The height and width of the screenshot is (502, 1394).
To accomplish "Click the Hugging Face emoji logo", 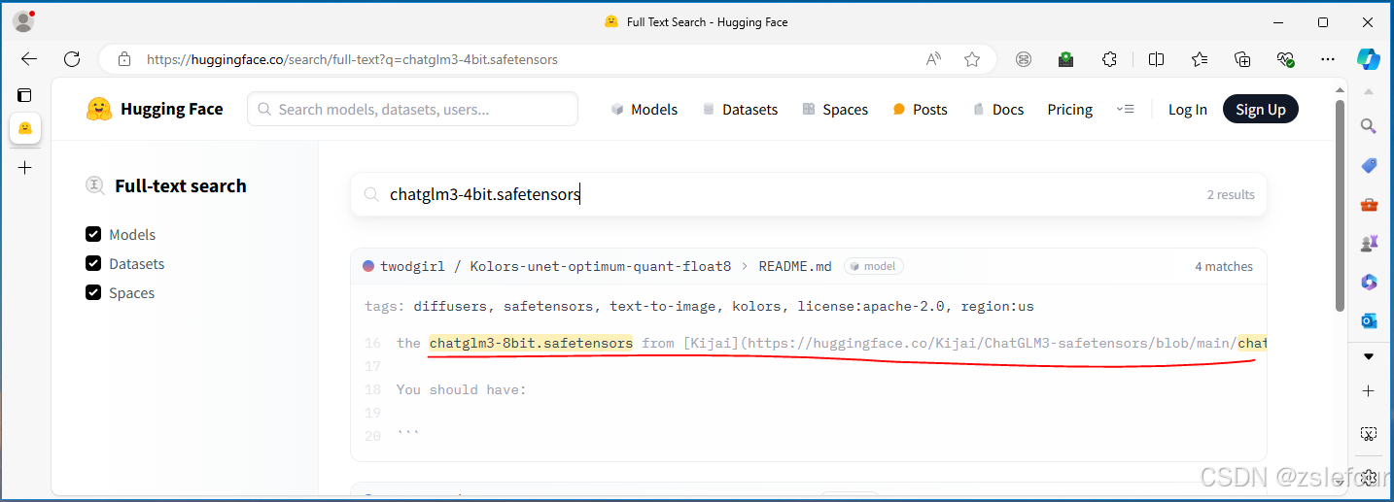I will 98,109.
